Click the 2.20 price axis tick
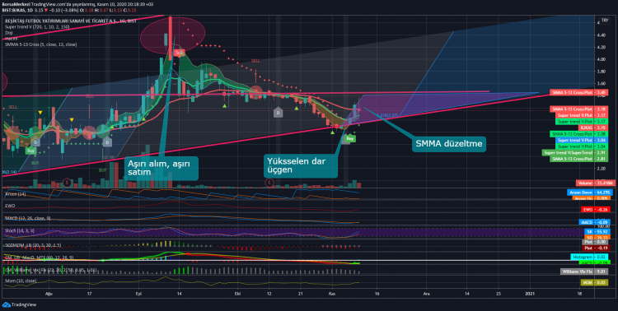618x311 pixels. [x=602, y=169]
